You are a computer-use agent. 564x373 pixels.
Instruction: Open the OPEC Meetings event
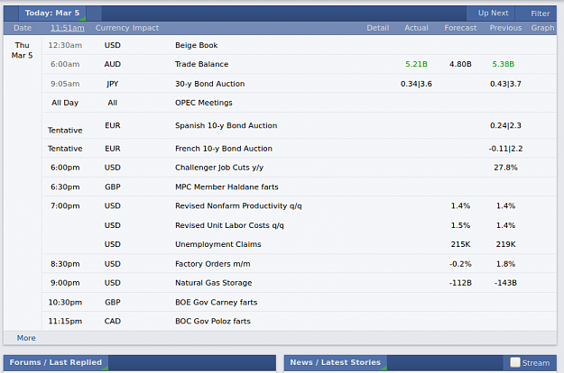[204, 103]
